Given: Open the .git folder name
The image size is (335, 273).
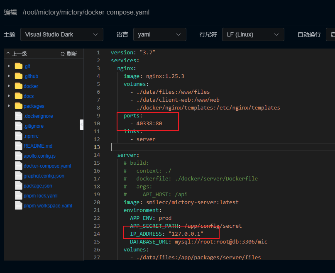Looking at the screenshot, I should click(27, 66).
